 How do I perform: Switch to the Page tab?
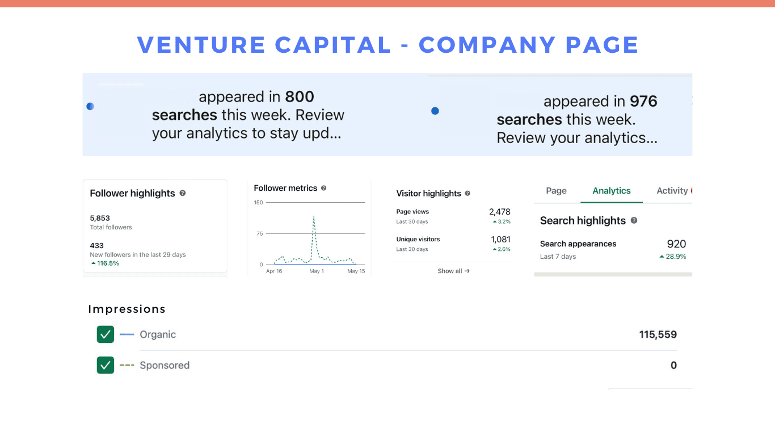(x=556, y=191)
